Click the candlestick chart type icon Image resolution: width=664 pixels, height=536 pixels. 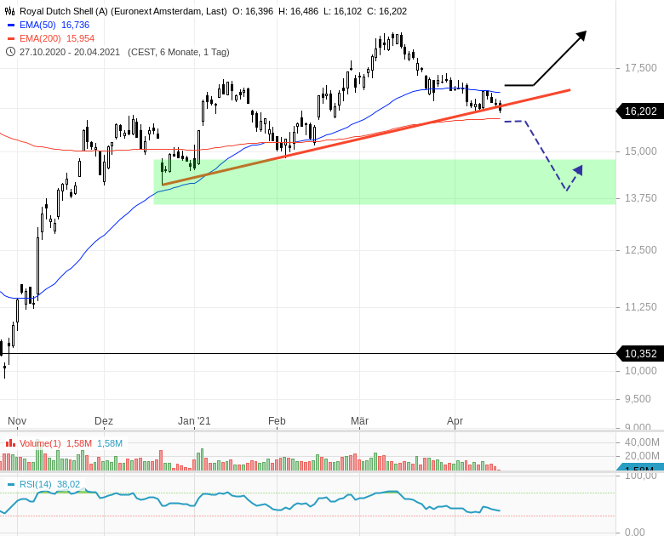10,11
